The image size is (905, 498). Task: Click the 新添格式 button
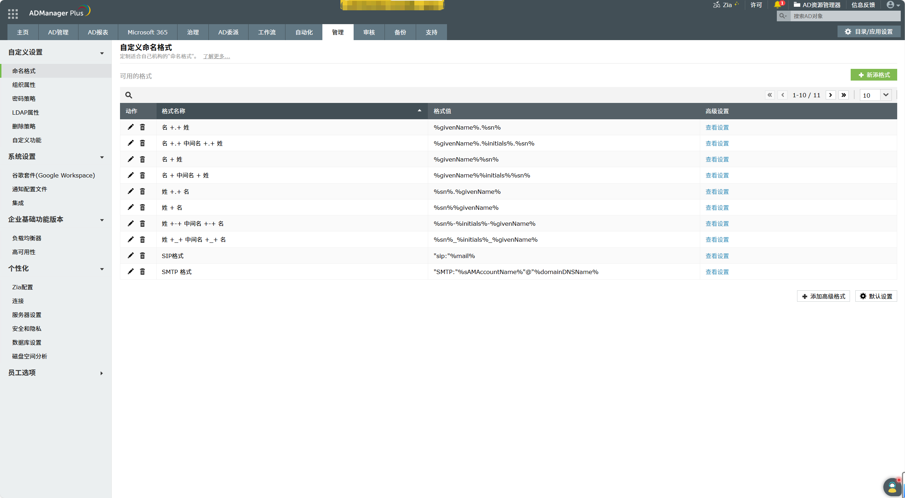(874, 75)
